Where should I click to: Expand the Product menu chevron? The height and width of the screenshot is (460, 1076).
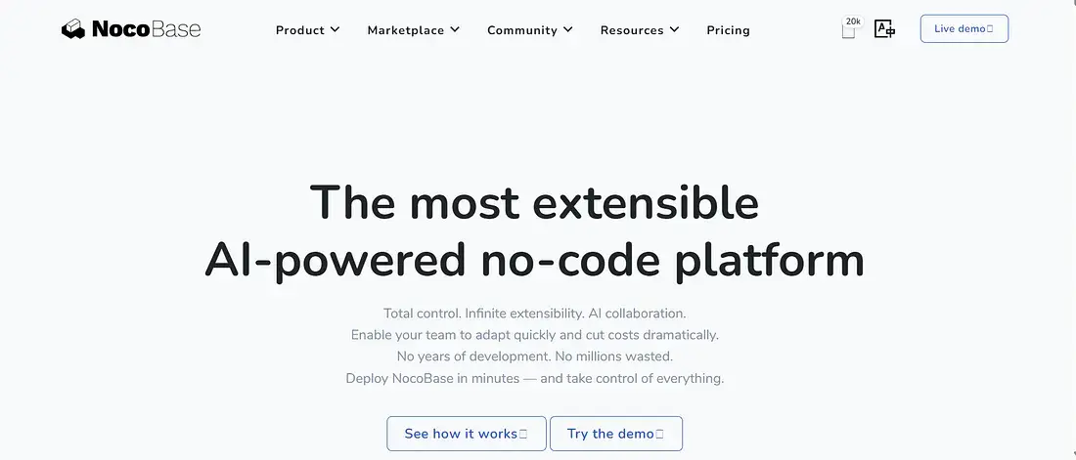335,29
